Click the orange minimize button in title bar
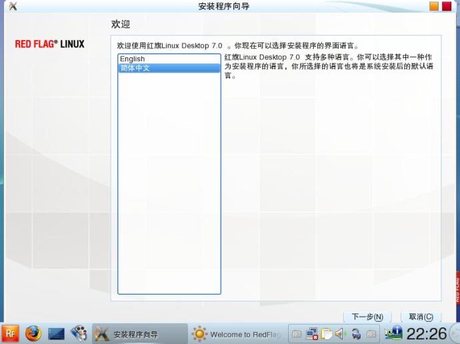This screenshot has height=344, width=460. (434, 6)
